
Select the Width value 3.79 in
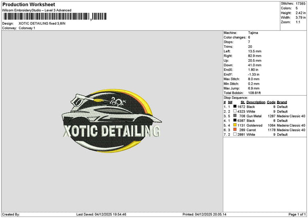[x=300, y=17]
